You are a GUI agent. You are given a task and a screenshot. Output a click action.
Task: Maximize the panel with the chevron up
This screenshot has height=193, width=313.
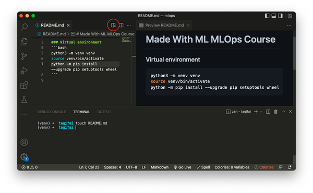[283, 112]
